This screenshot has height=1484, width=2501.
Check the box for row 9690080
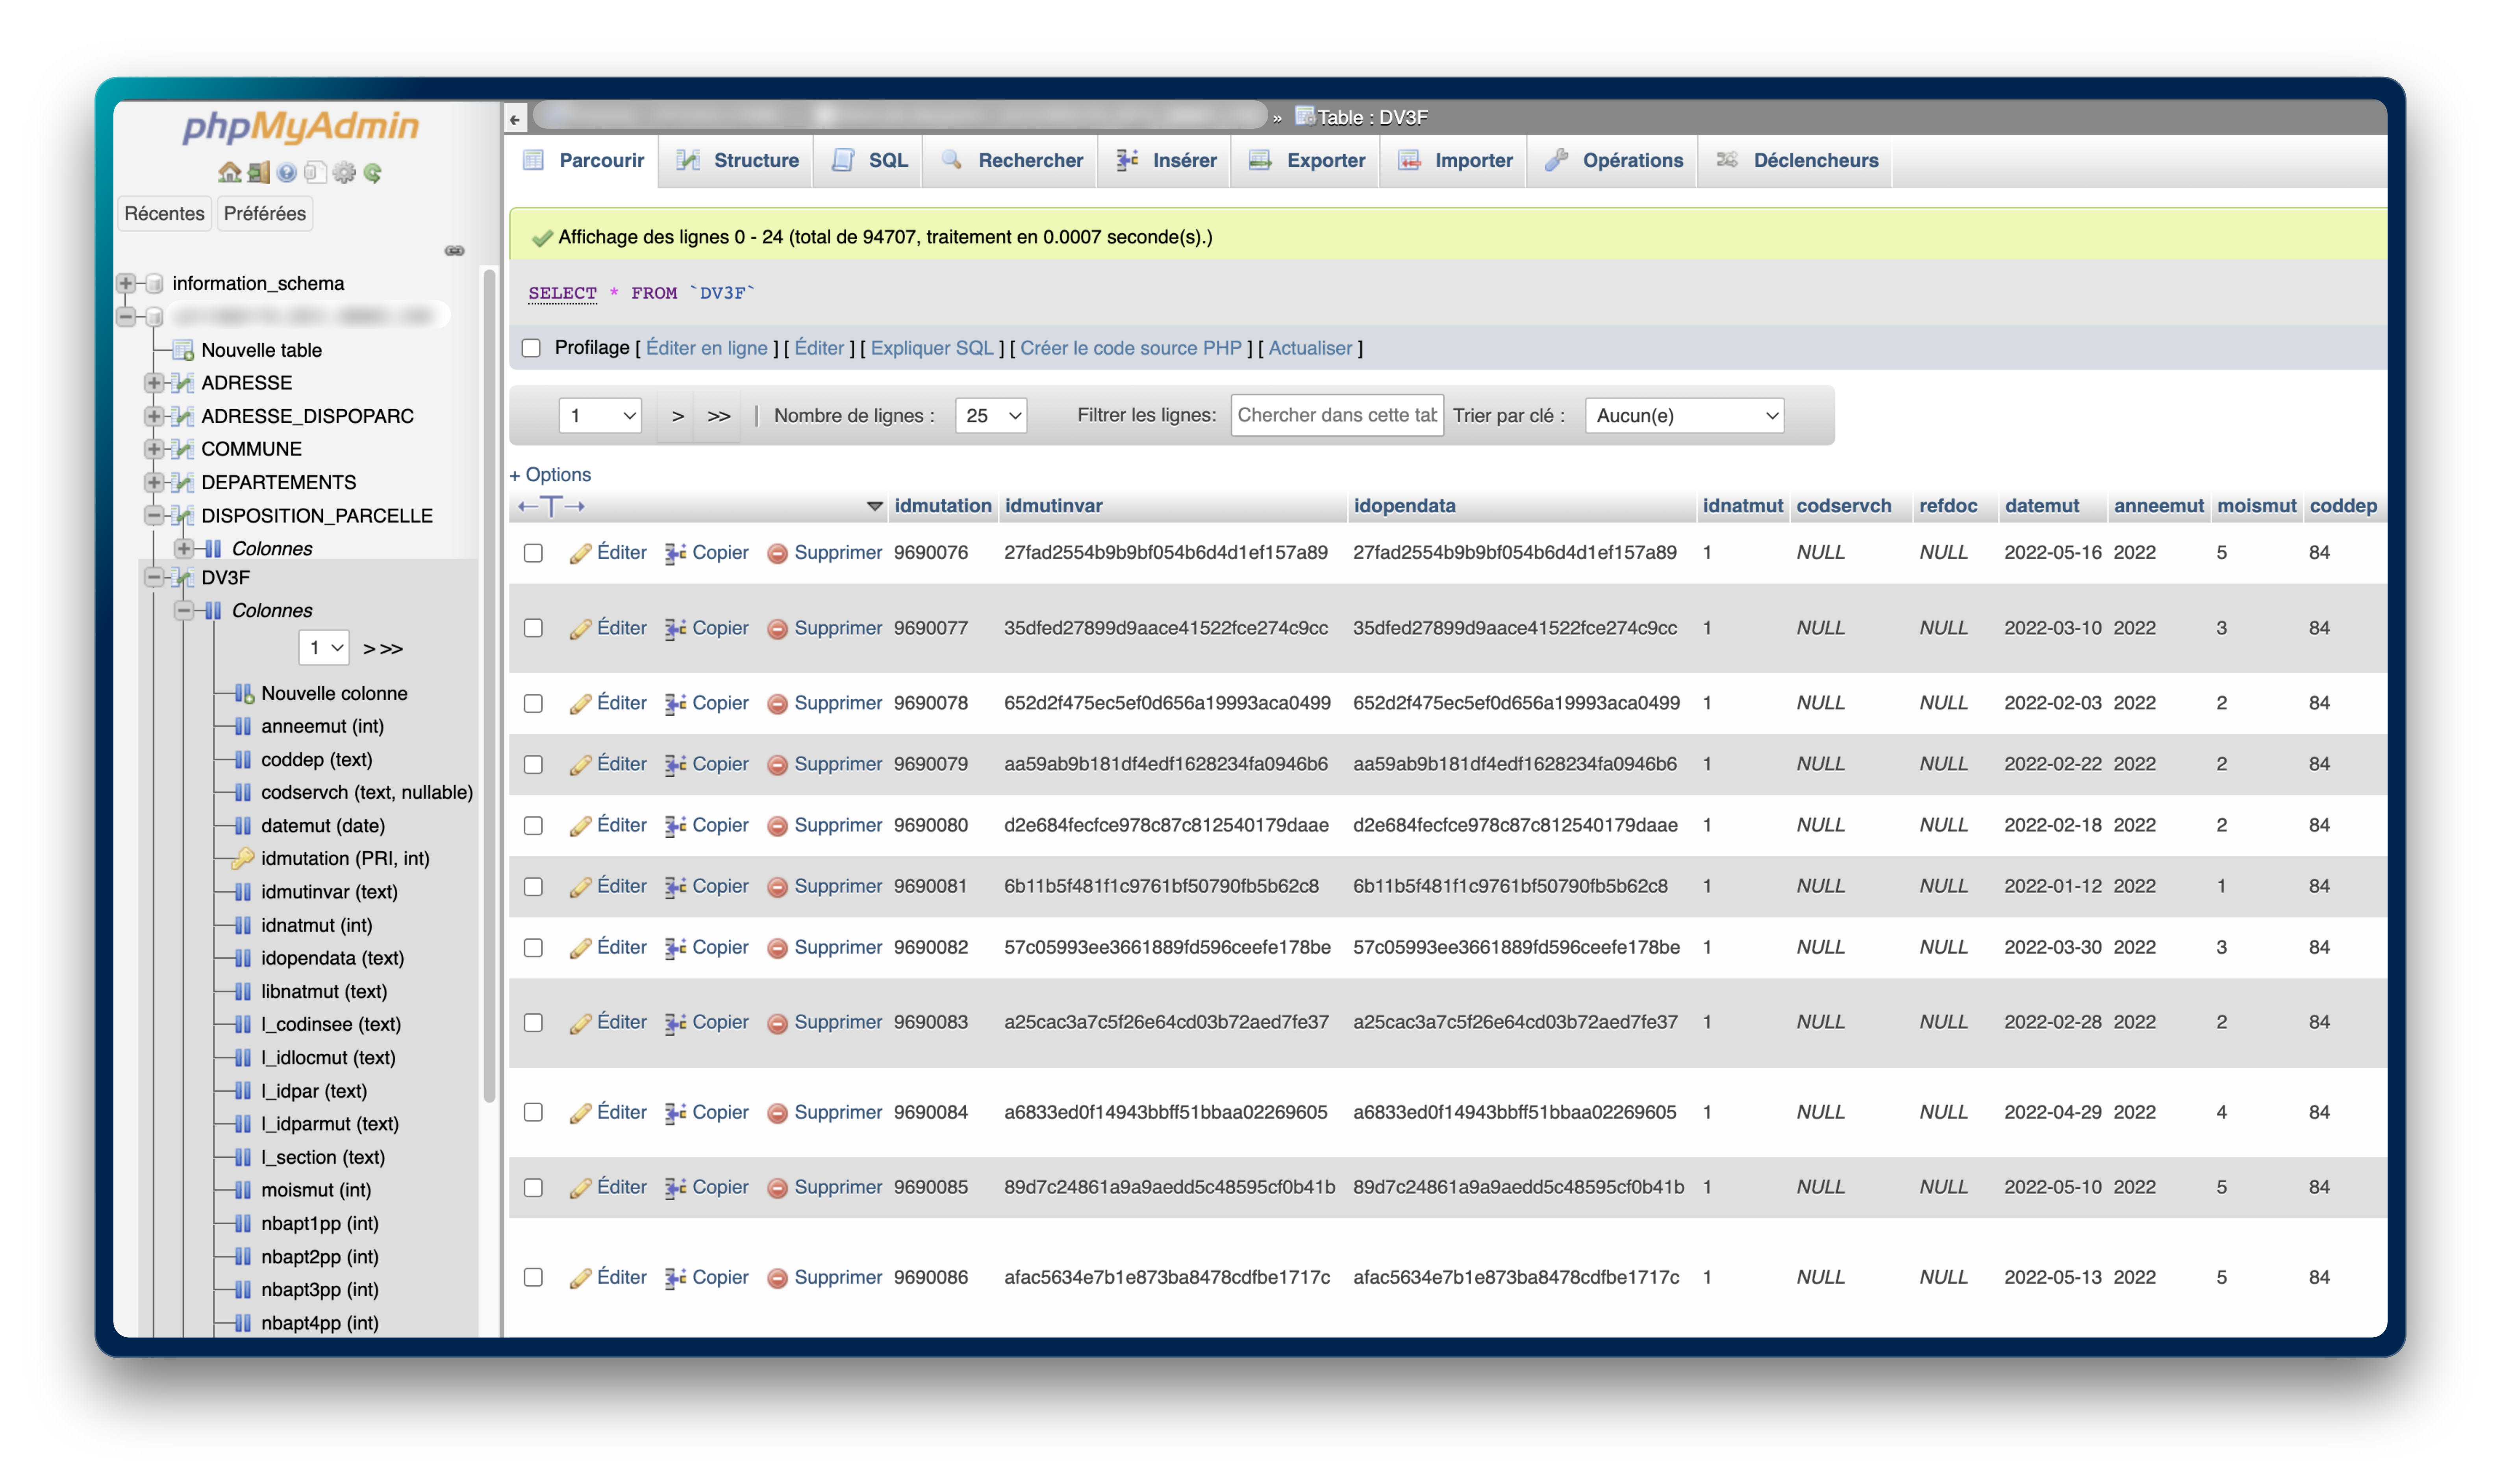tap(533, 826)
